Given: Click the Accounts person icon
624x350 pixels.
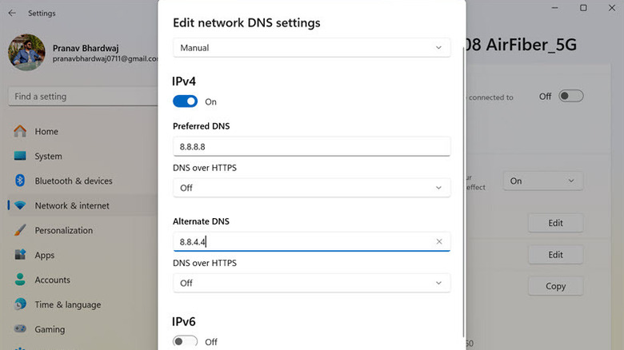Looking at the screenshot, I should [20, 280].
